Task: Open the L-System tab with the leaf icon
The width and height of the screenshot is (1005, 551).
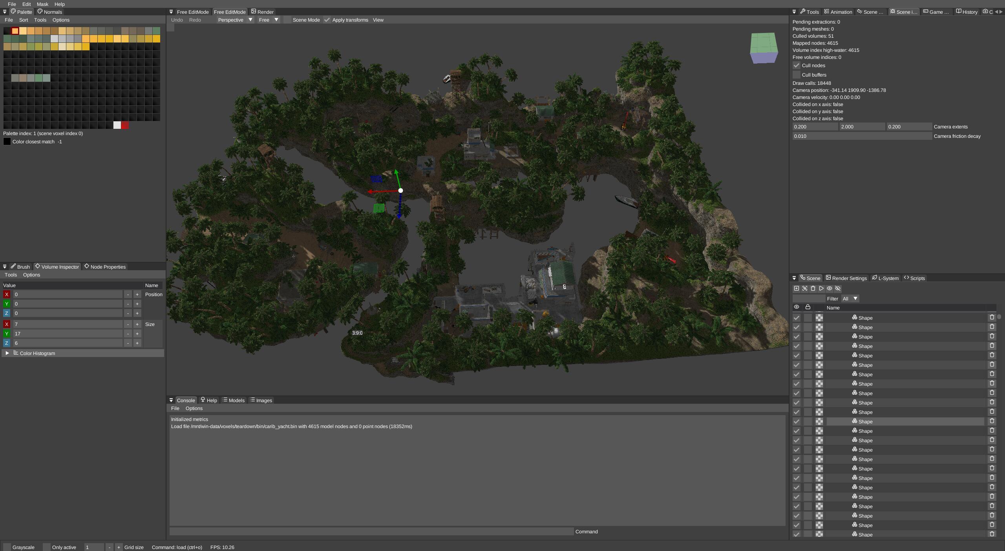Action: click(885, 278)
